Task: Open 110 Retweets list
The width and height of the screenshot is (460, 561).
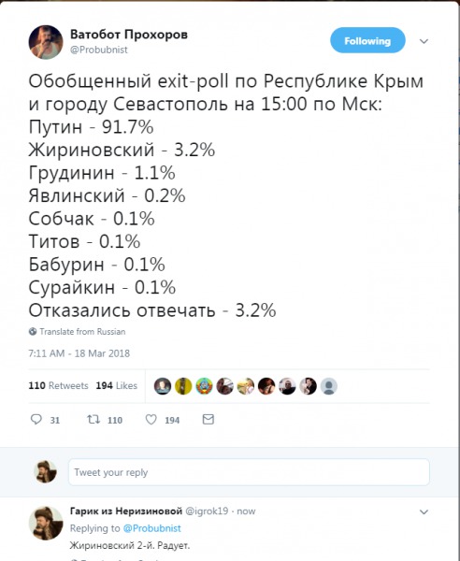Action: 58,385
